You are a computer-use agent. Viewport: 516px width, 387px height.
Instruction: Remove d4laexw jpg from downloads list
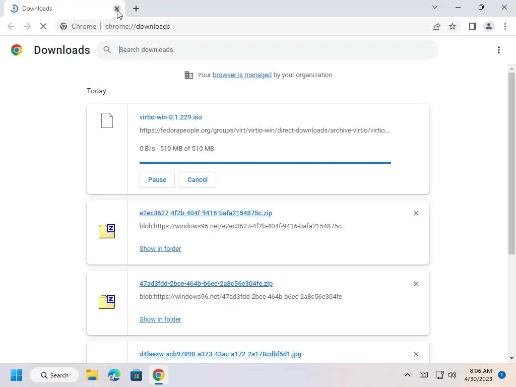click(416, 354)
